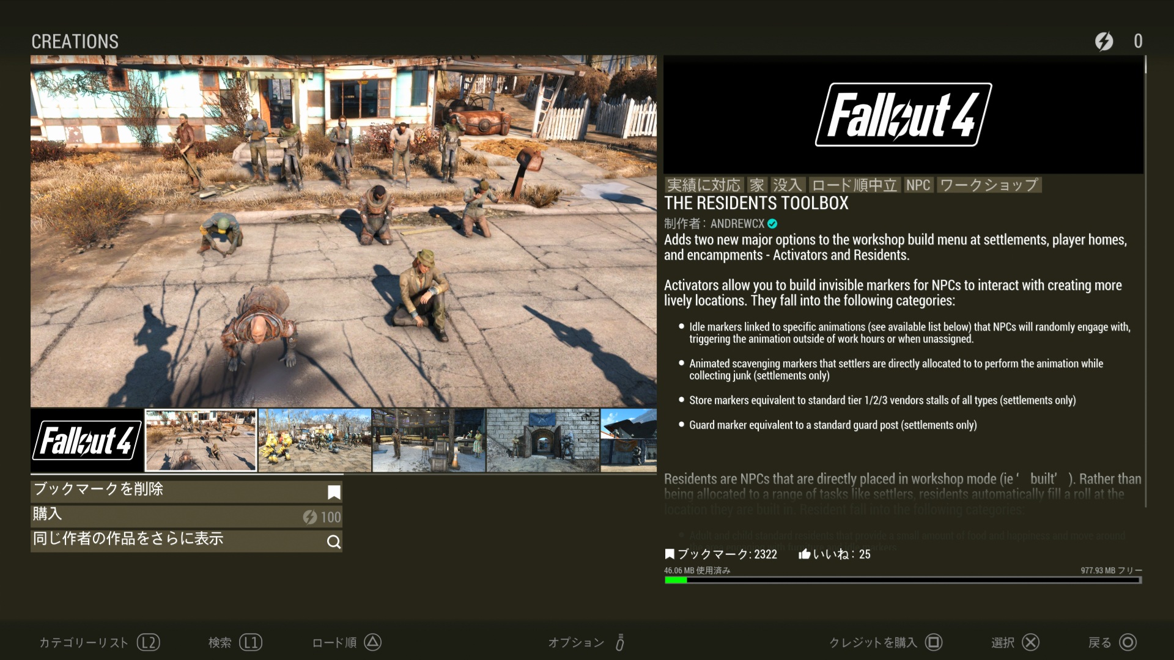Click the bookmark flag icon in the remove bookmark row
Viewport: 1174px width, 660px height.
tap(334, 492)
